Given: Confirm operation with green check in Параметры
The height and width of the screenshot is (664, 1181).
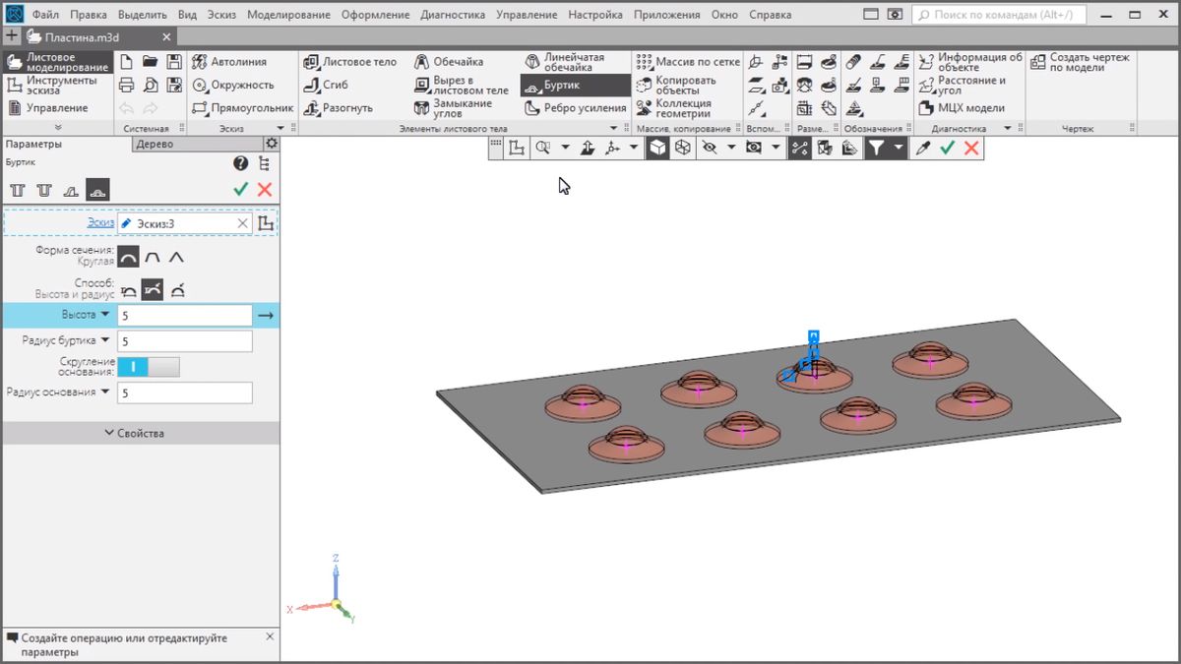Looking at the screenshot, I should (240, 190).
